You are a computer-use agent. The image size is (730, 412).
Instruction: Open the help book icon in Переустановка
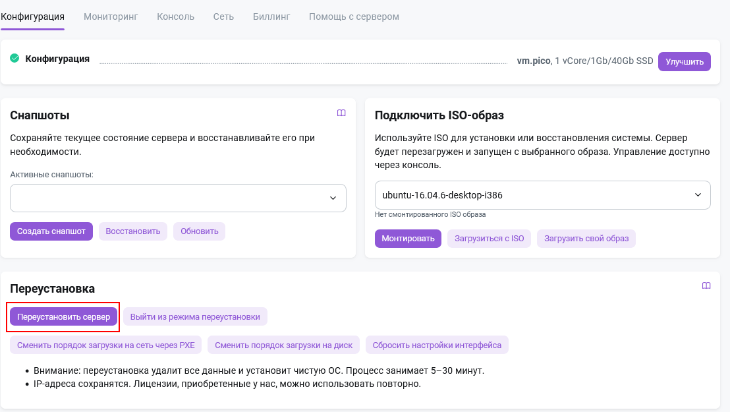[x=706, y=286]
